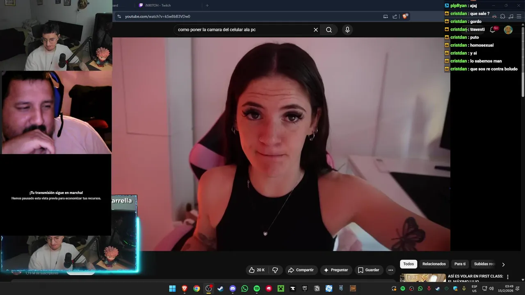The width and height of the screenshot is (525, 295).
Task: Click the Preguntar ask button
Action: 336,270
